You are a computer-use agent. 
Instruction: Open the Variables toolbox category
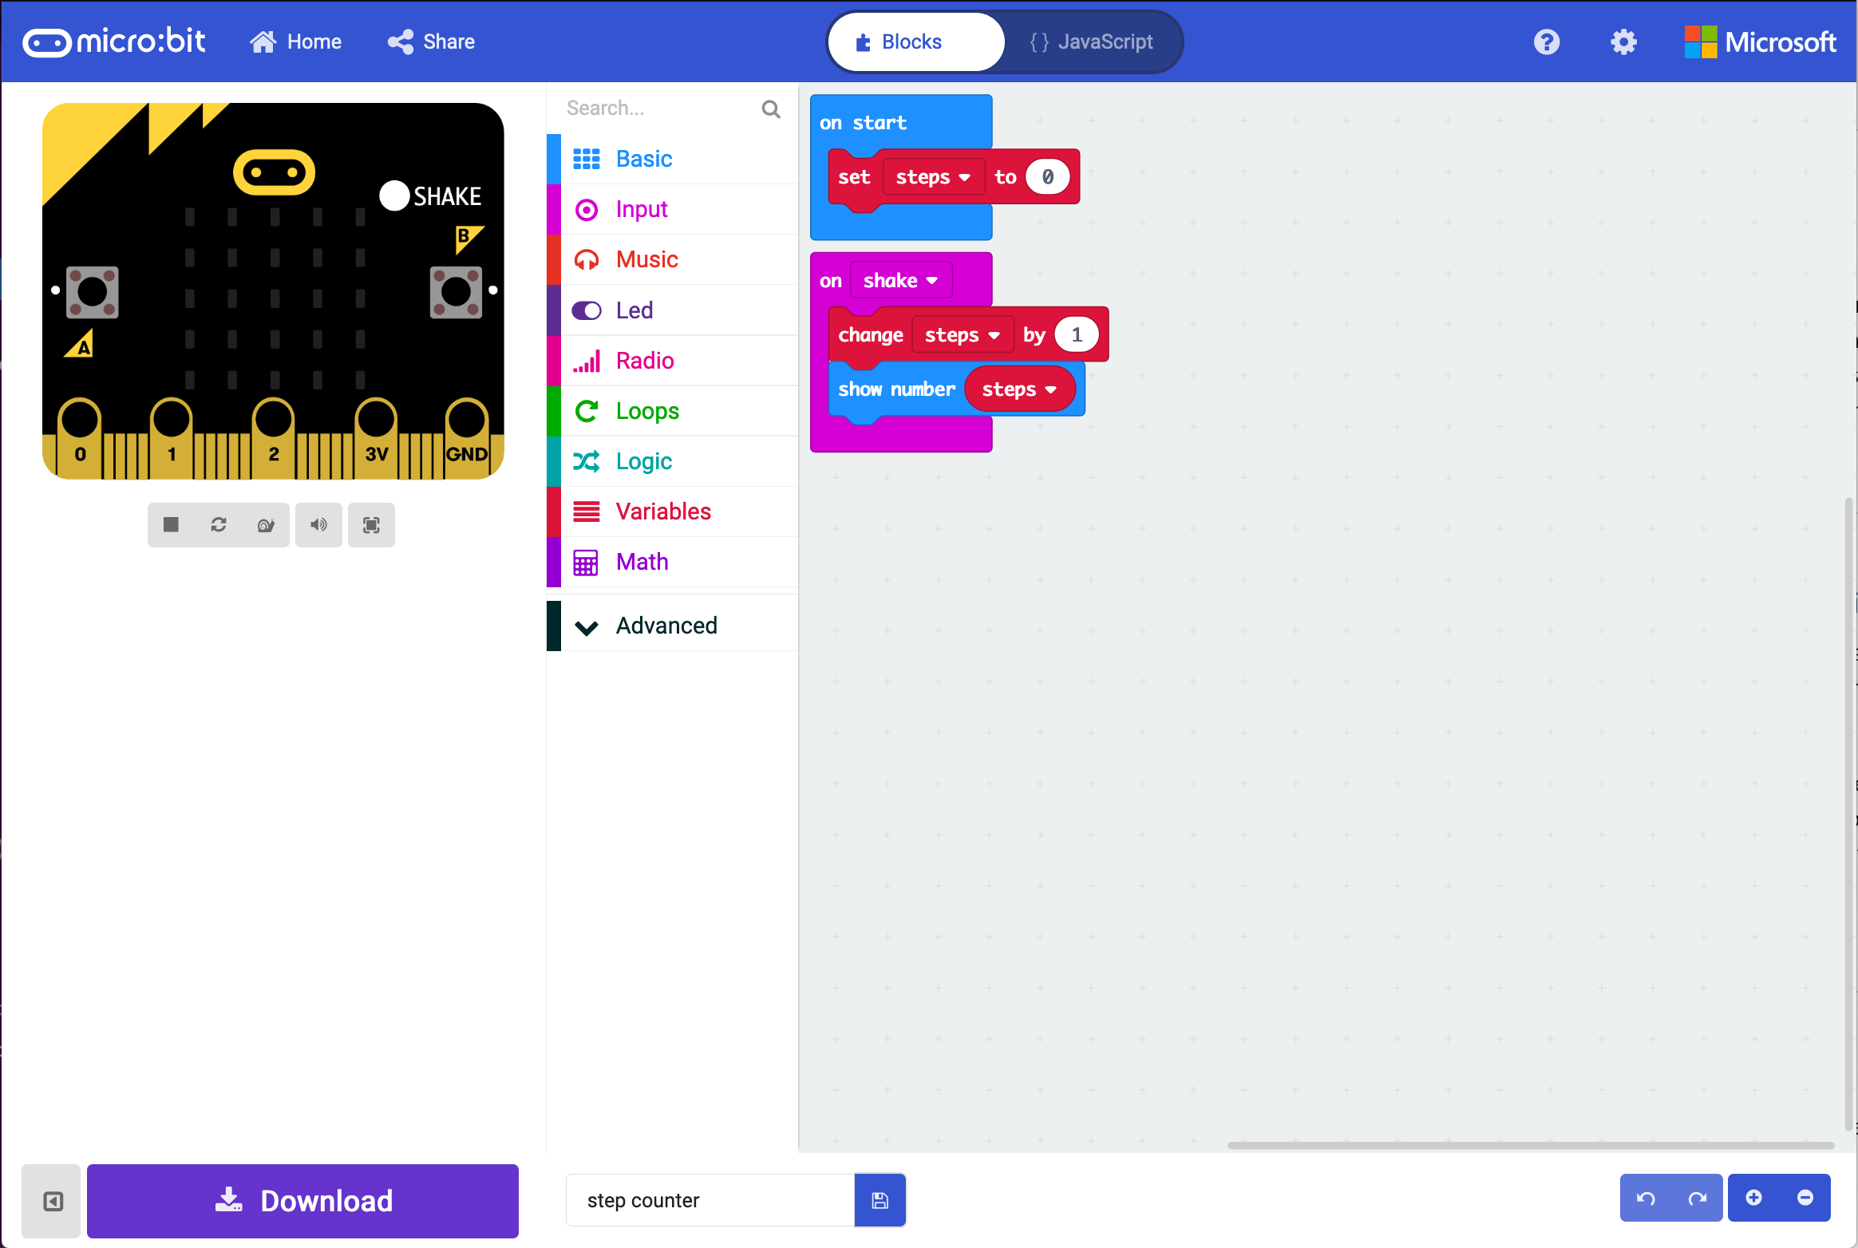coord(662,511)
